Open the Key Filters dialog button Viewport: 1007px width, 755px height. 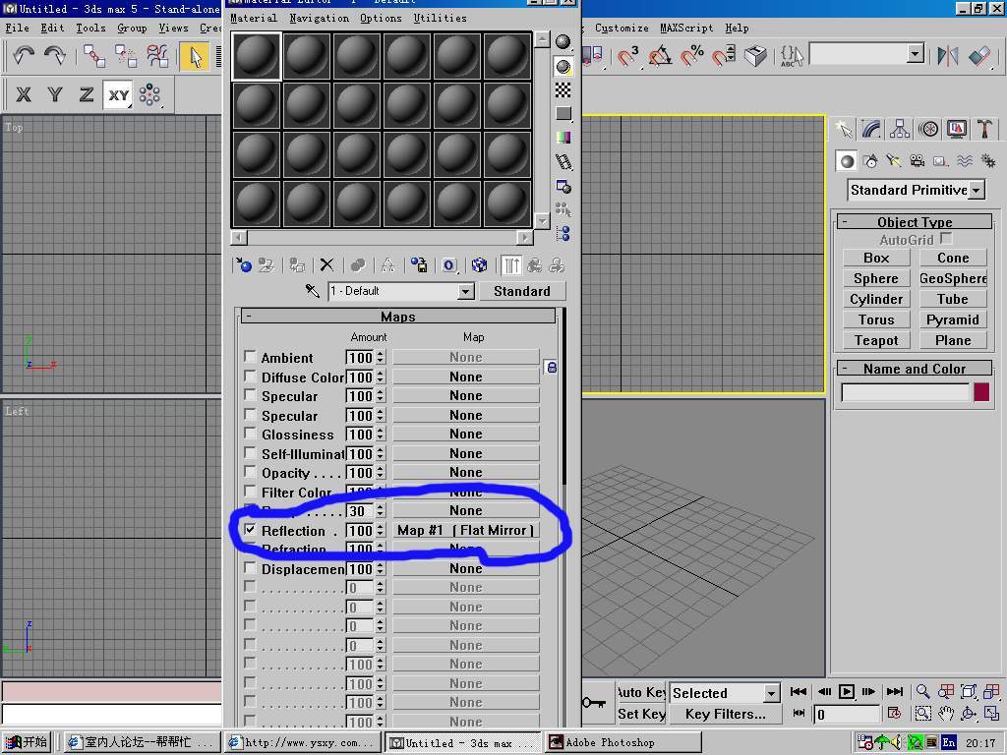click(725, 714)
